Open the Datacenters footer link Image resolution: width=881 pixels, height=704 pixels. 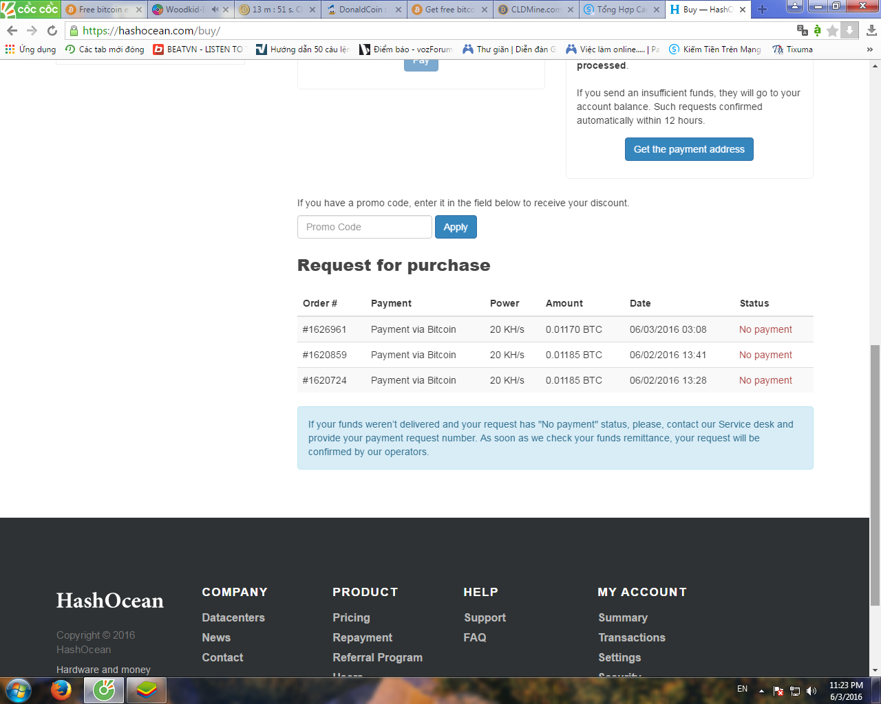[233, 617]
